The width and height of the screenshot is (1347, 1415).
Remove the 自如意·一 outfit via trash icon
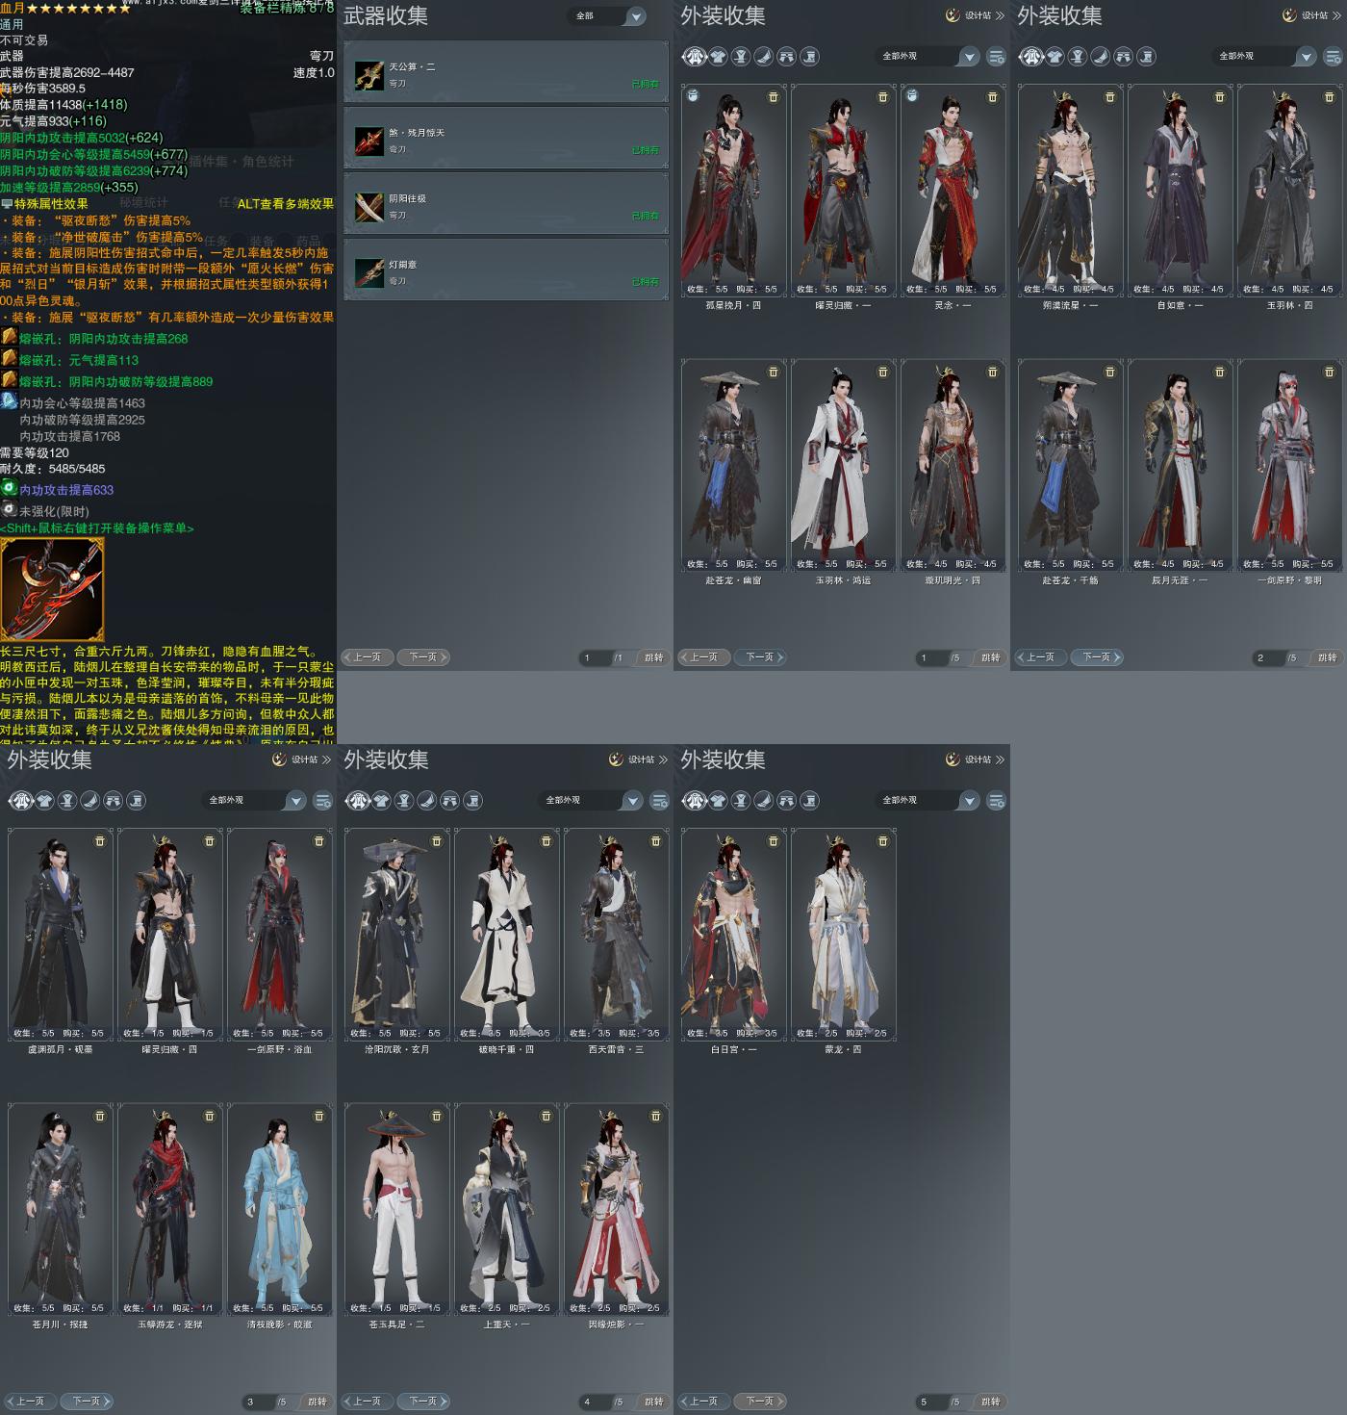[1220, 97]
